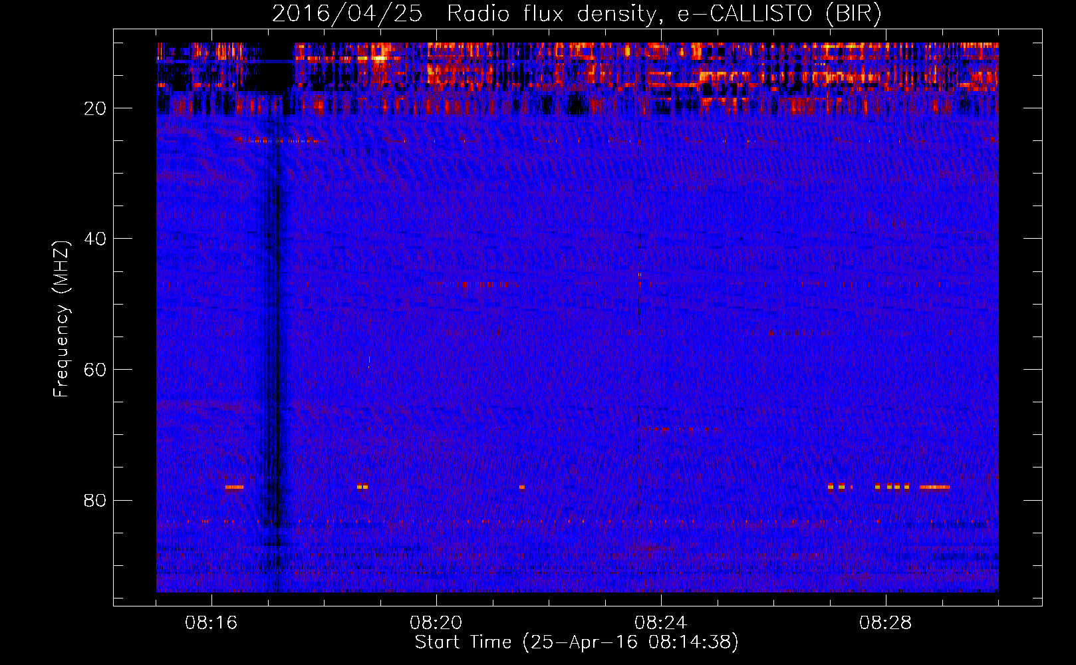1076x665 pixels.
Task: Click the 'Start Time (25-Apr-16 08:14:38)' x-axis label
Action: coord(577,642)
